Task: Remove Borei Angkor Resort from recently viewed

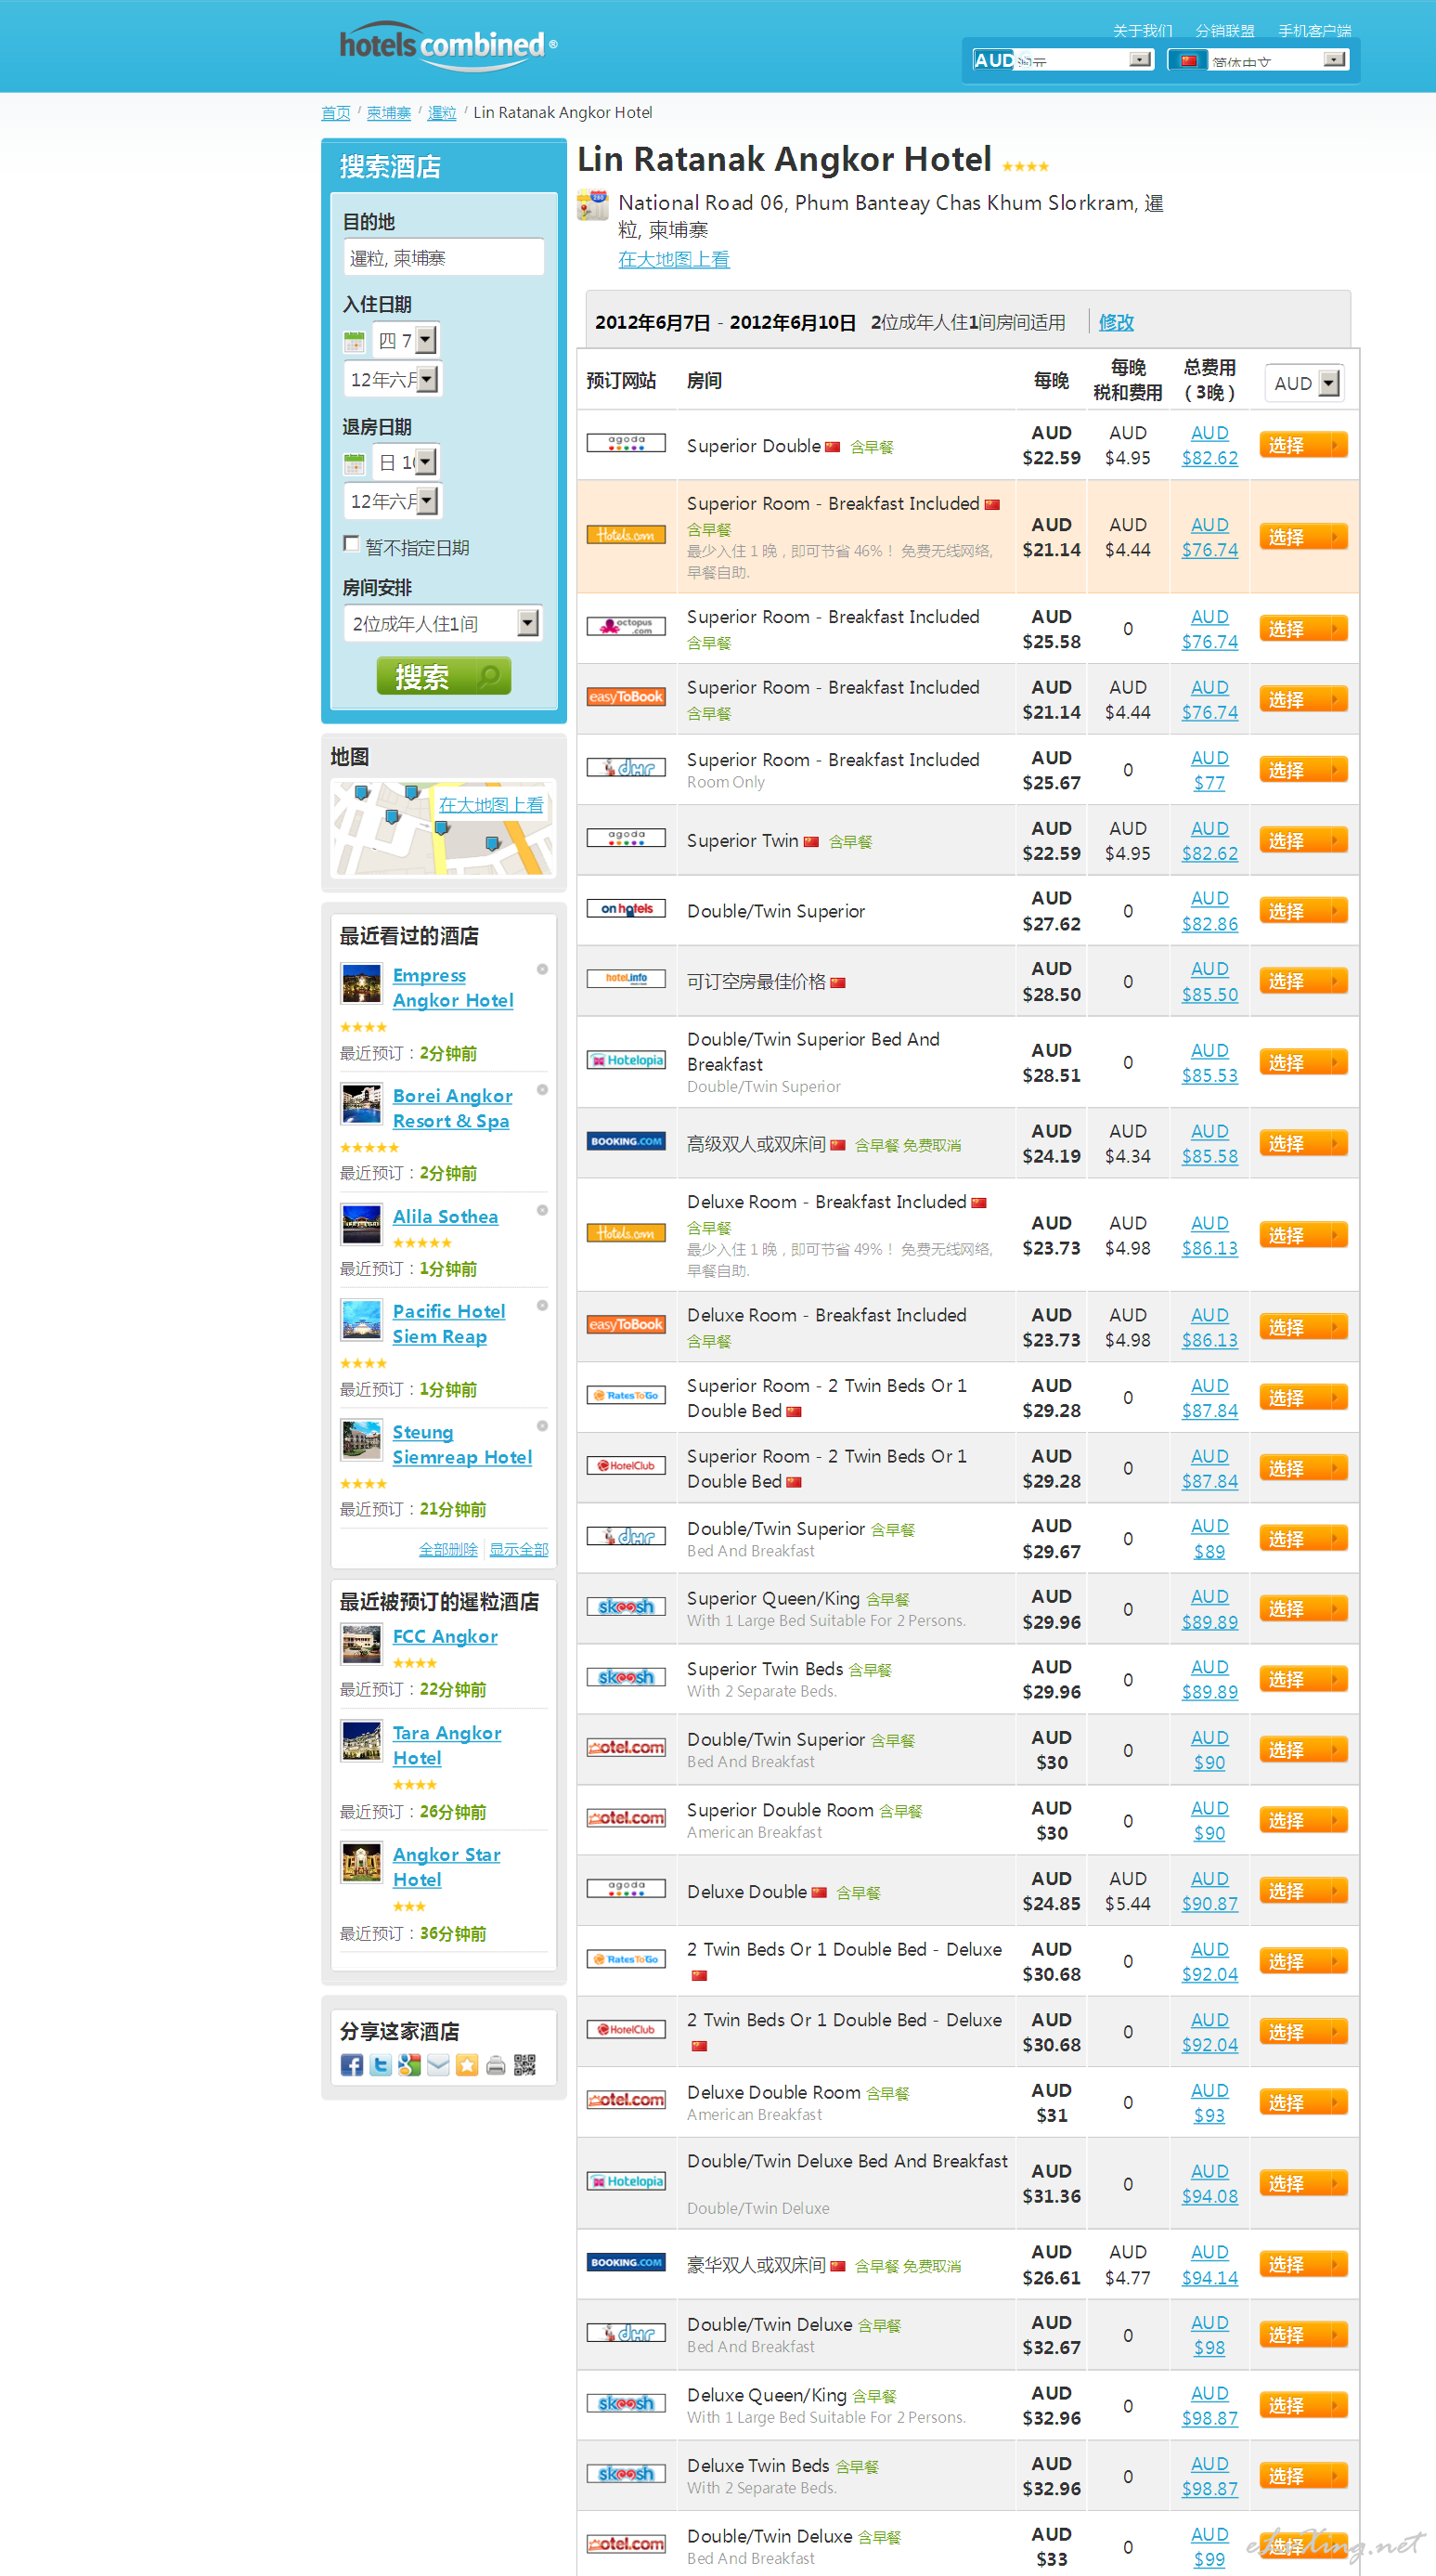Action: pos(541,1090)
